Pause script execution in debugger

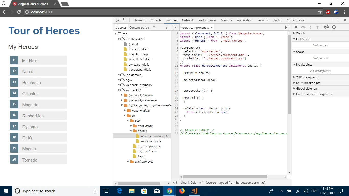296,27
